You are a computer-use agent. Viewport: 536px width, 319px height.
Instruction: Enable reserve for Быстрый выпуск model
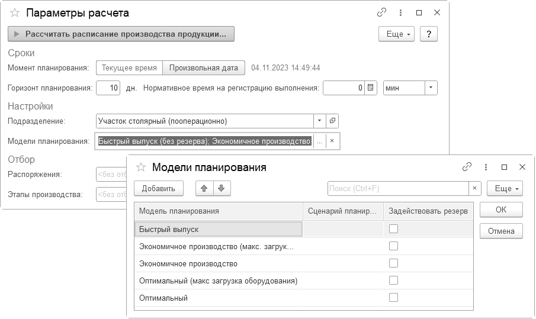click(x=393, y=229)
